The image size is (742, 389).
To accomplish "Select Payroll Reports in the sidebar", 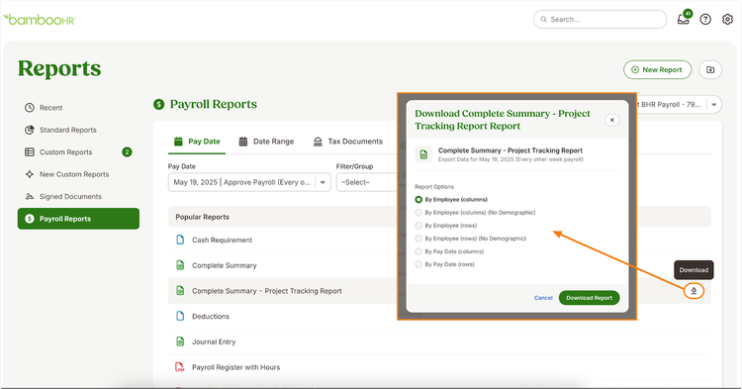I will pyautogui.click(x=78, y=219).
